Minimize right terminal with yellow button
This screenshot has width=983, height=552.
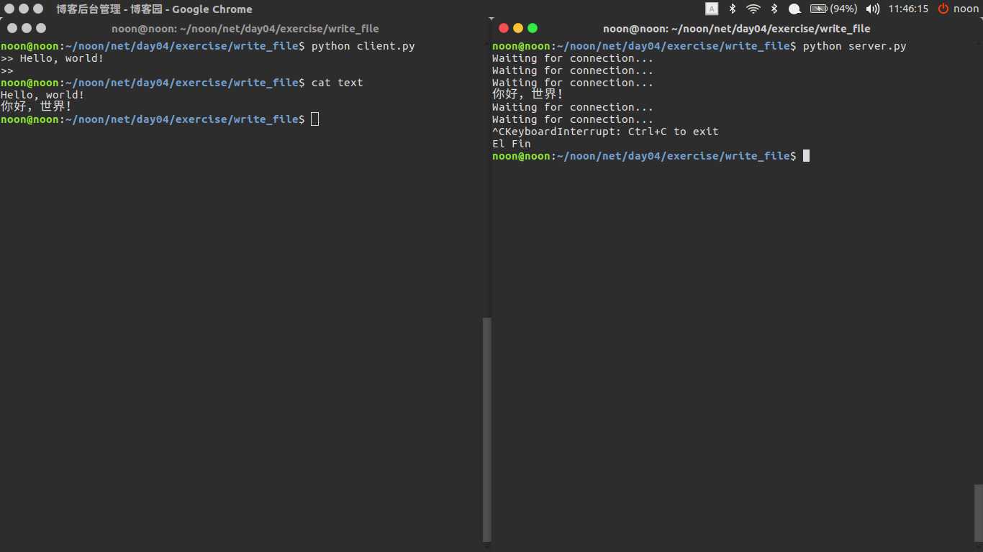tap(518, 28)
